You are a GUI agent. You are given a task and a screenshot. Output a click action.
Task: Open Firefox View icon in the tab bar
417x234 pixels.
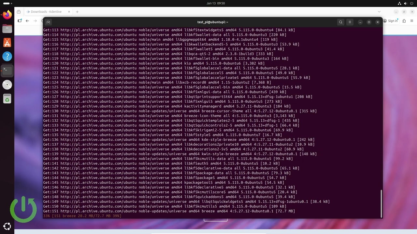click(19, 12)
